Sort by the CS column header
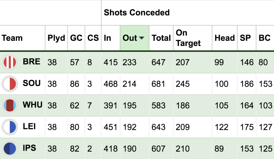274x159 pixels. click(x=93, y=38)
